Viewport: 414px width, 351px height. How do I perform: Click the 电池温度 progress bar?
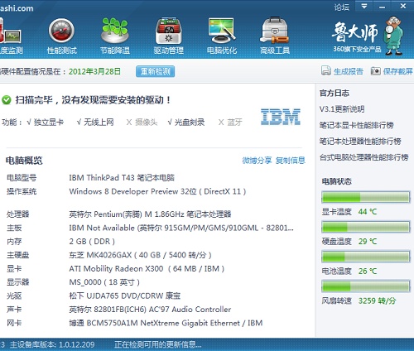366,257
